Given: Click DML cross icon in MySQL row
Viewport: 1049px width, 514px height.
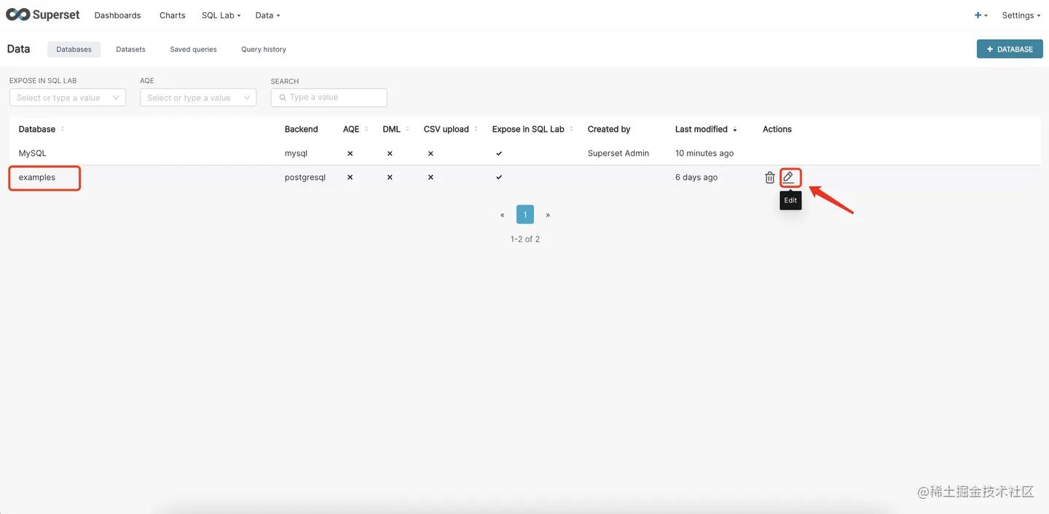Looking at the screenshot, I should pyautogui.click(x=390, y=154).
